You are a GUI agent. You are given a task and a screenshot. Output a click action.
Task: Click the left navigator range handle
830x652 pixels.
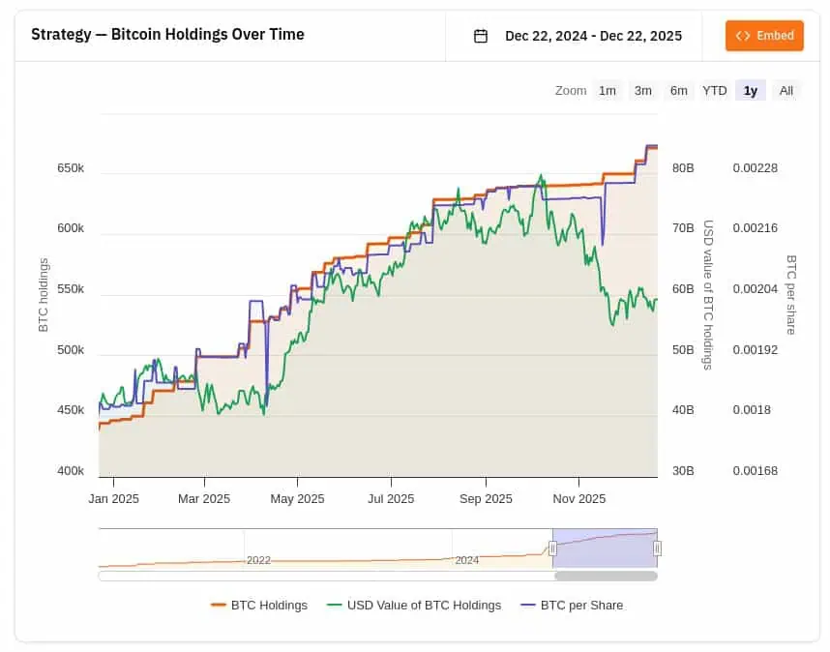[x=553, y=548]
